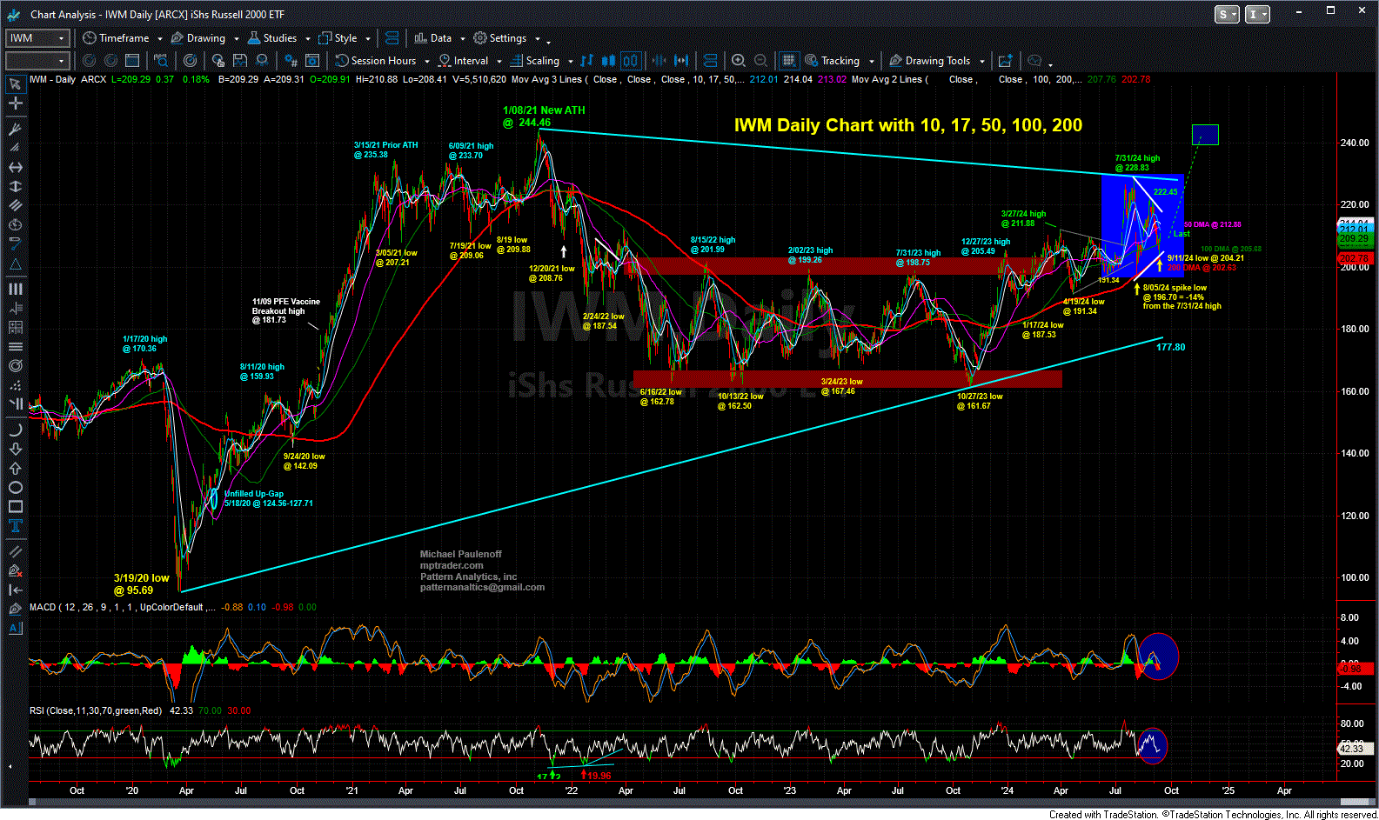1379x820 pixels.
Task: Select the Text drawing tool
Action: 15,525
